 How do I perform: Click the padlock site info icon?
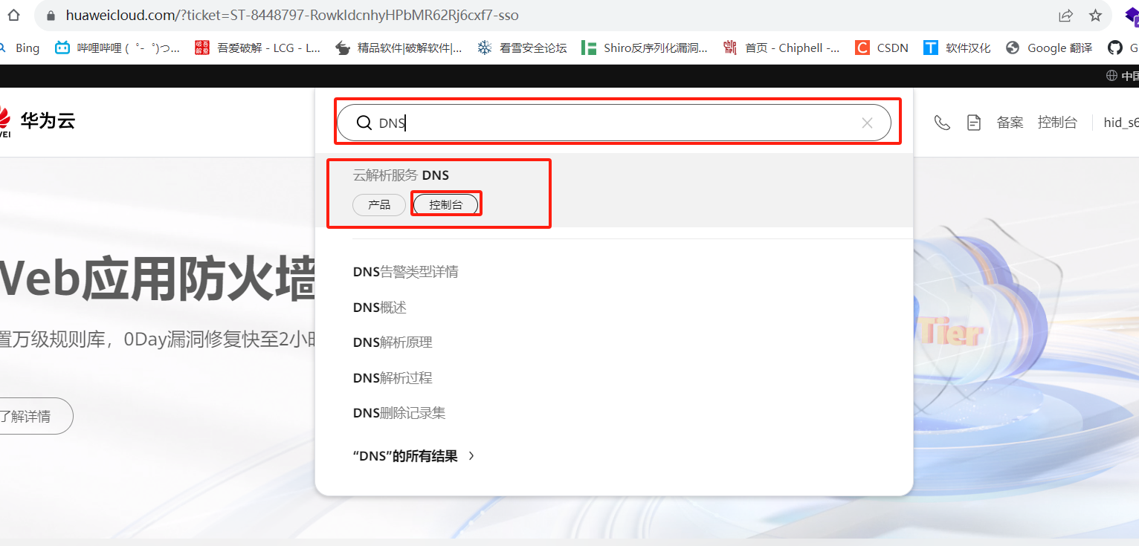click(51, 16)
